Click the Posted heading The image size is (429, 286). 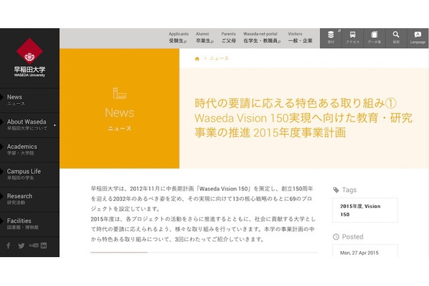click(353, 237)
